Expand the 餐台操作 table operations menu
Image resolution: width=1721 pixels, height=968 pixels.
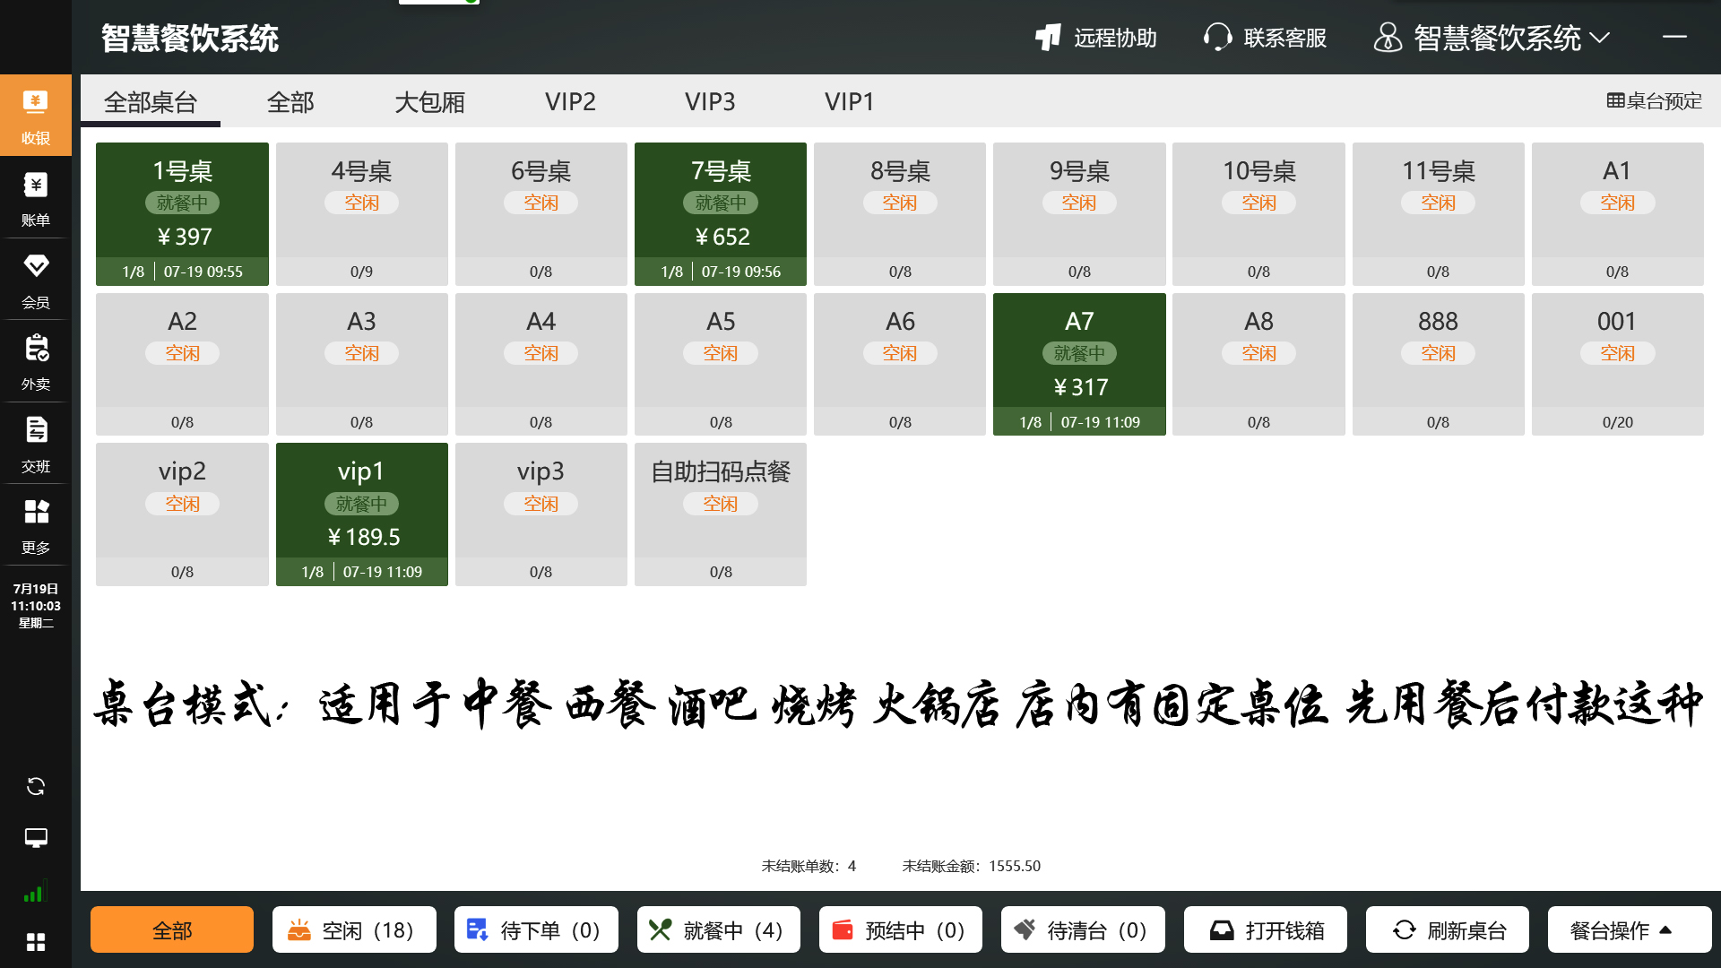(1629, 930)
